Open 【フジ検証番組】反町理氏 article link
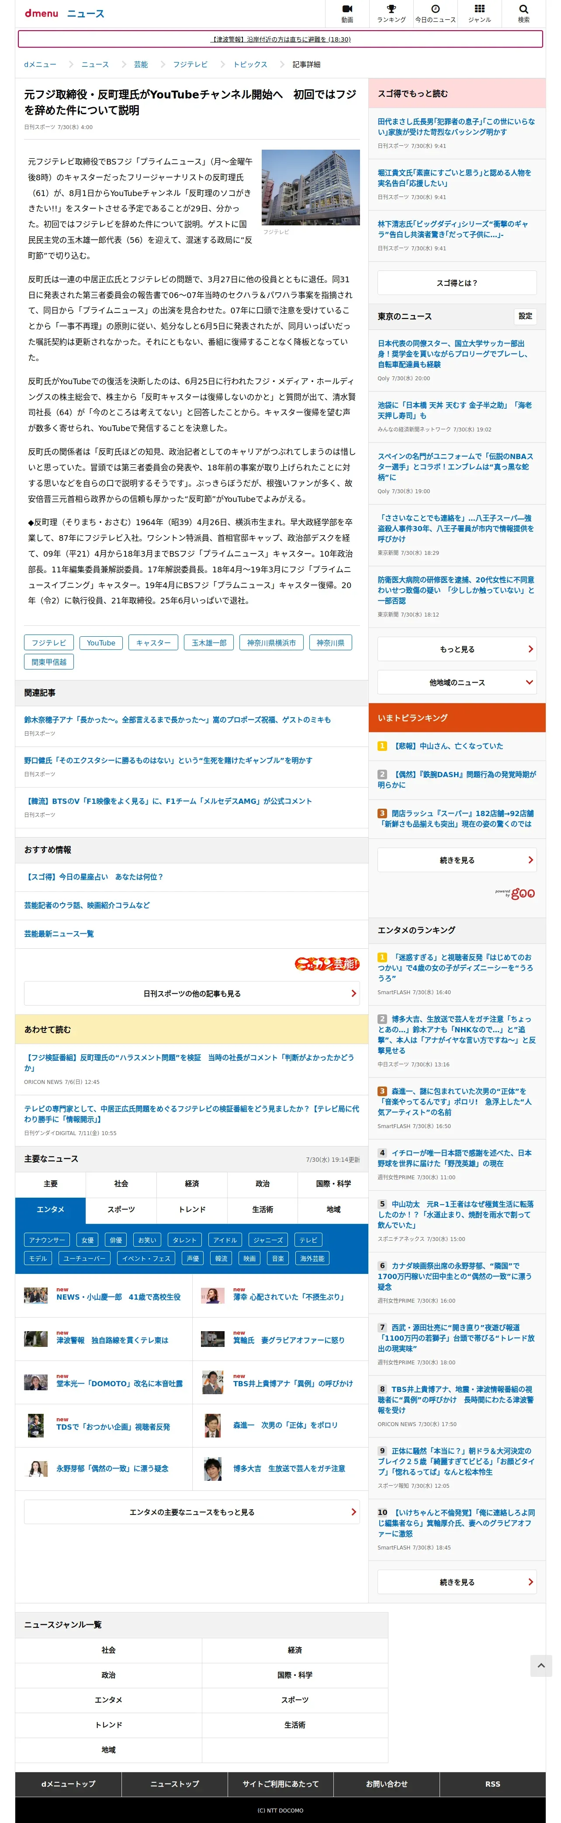561x1823 pixels. click(189, 1062)
